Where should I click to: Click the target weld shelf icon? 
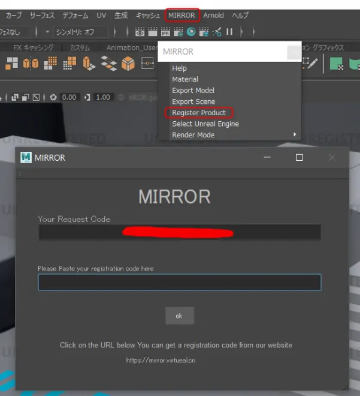tap(147, 63)
